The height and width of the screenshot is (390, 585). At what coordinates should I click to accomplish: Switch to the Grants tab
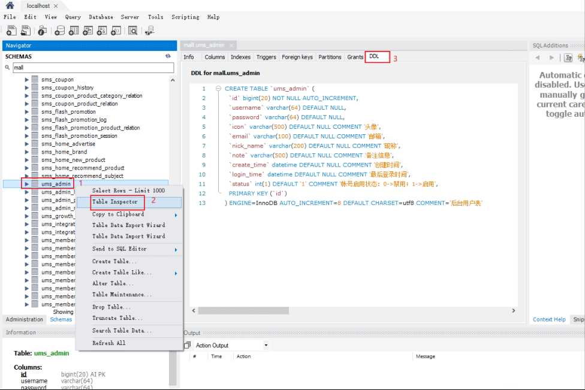[355, 57]
